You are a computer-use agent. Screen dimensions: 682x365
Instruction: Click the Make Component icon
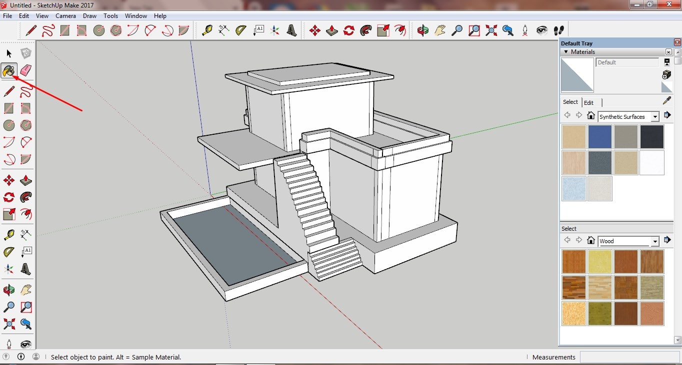[26, 53]
